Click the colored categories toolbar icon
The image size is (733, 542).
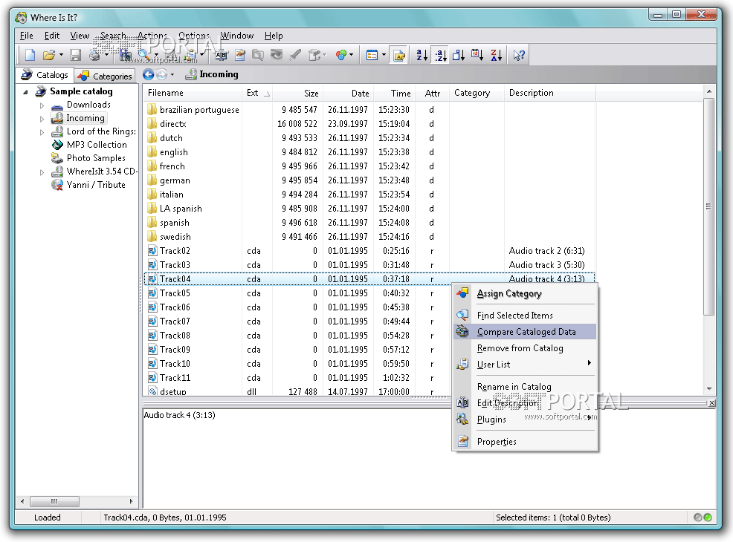pos(341,55)
